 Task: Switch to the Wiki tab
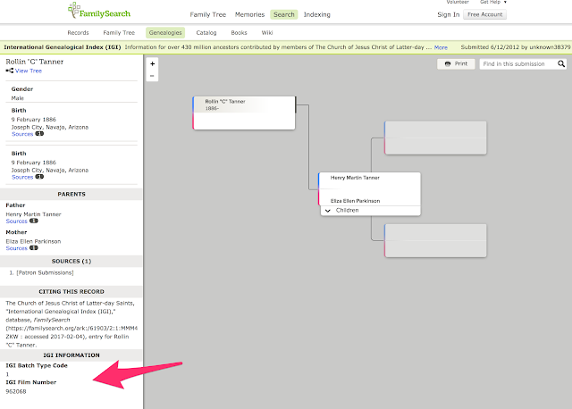pos(267,33)
